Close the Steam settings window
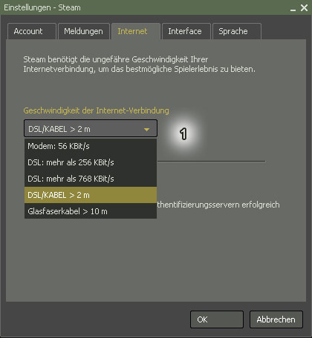 point(304,8)
